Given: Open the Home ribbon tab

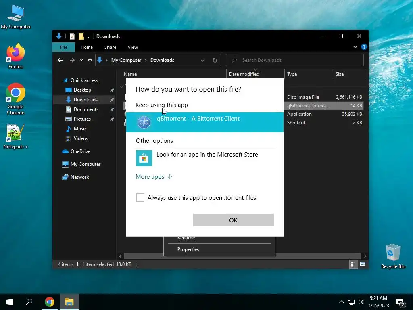Looking at the screenshot, I should 87,47.
